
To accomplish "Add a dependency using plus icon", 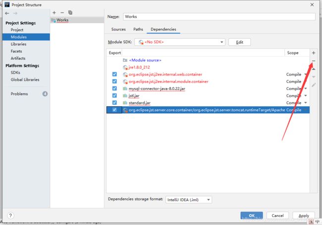I will point(314,53).
